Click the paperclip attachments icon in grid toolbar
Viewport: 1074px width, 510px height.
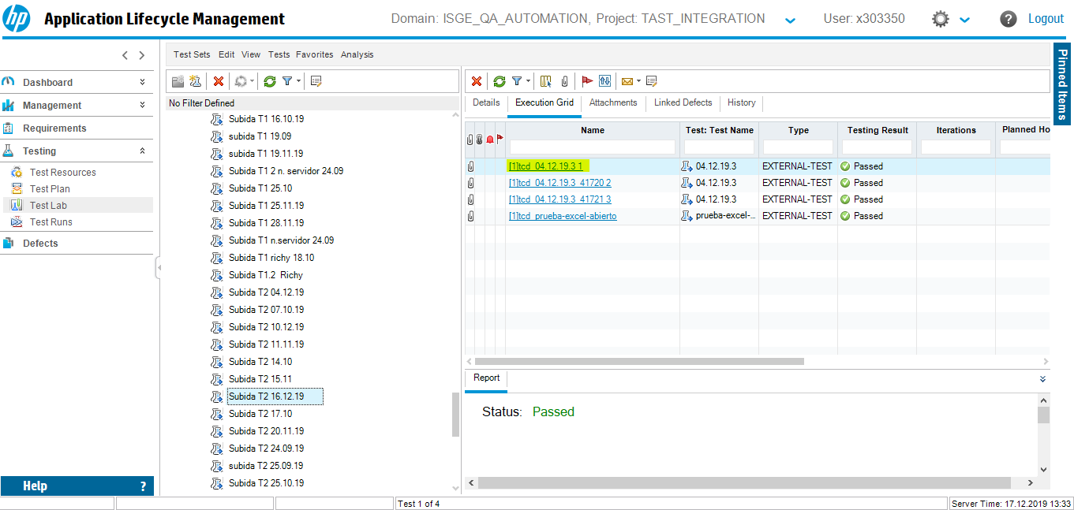tap(565, 81)
